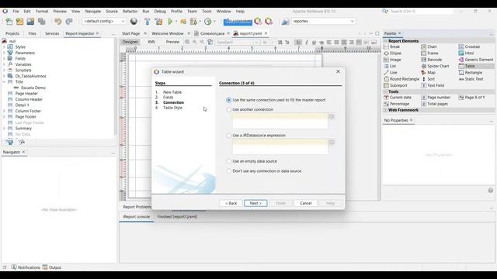Image resolution: width=497 pixels, height=279 pixels.
Task: Select the Current date tool in Palette
Action: (398, 98)
